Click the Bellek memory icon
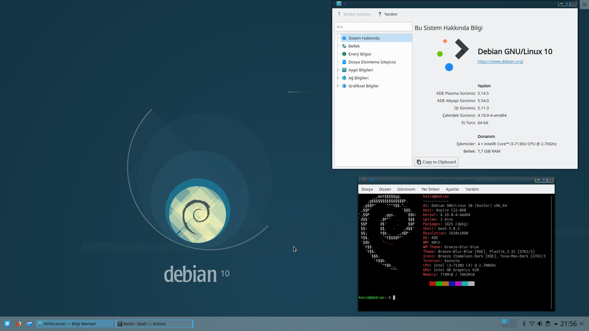This screenshot has width=589, height=331. [x=344, y=46]
